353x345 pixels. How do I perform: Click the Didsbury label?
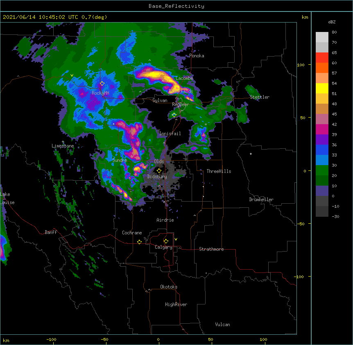click(157, 177)
